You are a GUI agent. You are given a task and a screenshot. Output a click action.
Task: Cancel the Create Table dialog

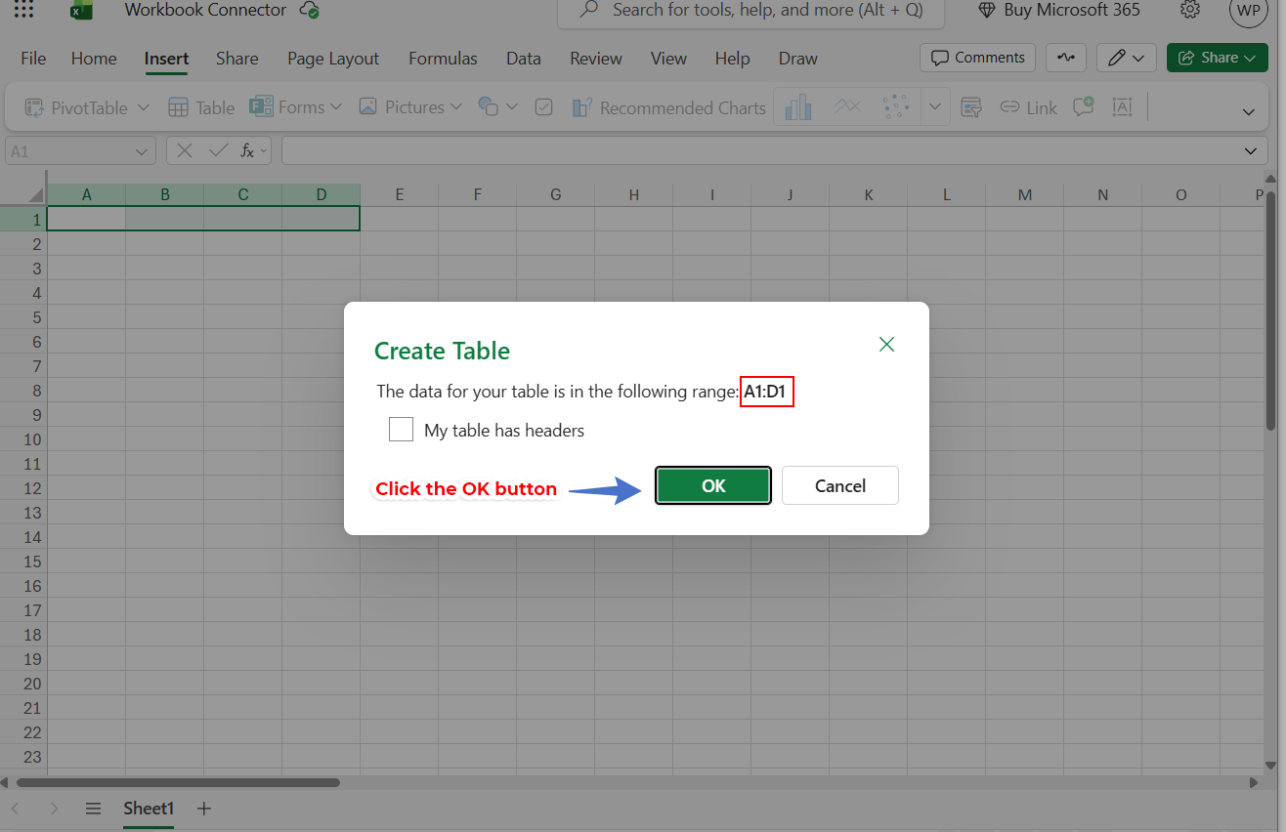tap(839, 485)
